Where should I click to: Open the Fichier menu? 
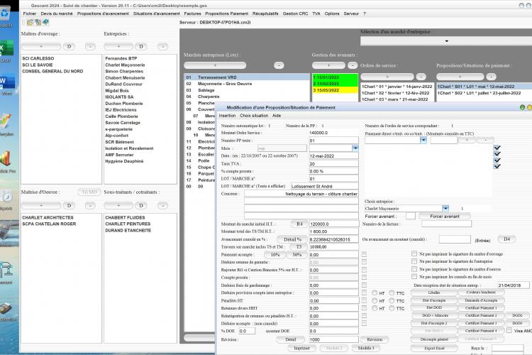coord(30,13)
